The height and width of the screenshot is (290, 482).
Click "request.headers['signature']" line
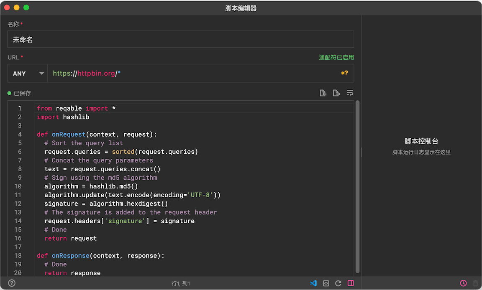tap(119, 221)
